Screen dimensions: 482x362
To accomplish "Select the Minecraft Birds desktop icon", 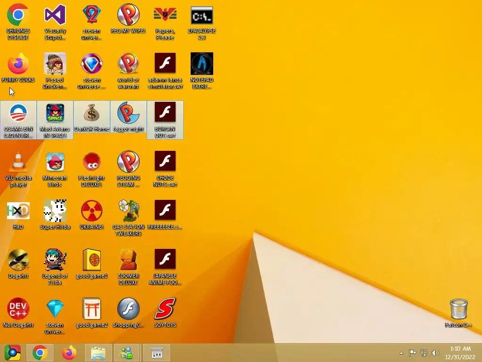I will coord(55,169).
